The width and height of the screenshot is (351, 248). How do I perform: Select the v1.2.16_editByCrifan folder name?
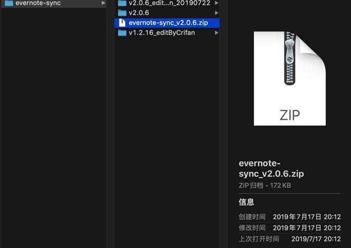(x=162, y=33)
